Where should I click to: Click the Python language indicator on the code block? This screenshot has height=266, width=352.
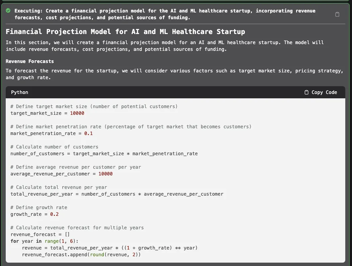(x=20, y=92)
